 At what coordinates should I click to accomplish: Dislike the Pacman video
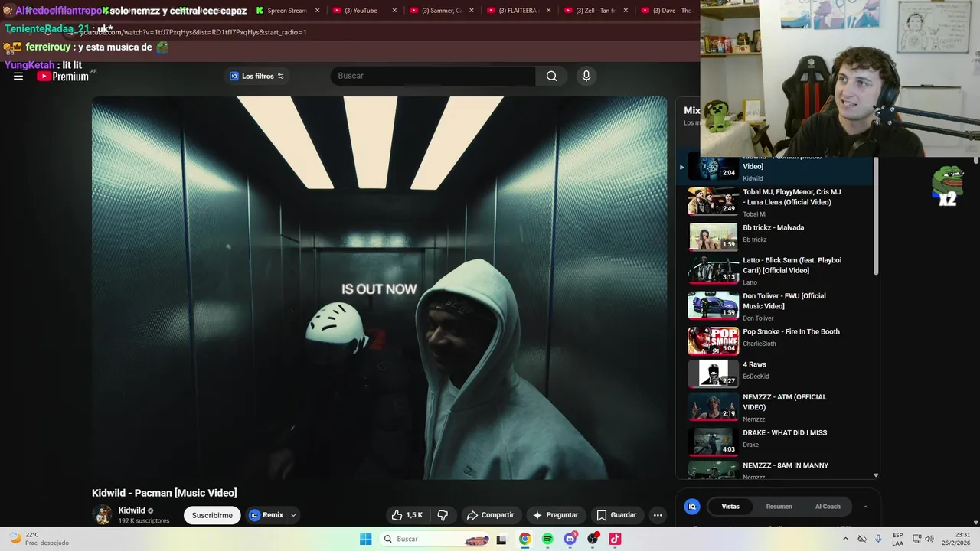click(x=443, y=515)
